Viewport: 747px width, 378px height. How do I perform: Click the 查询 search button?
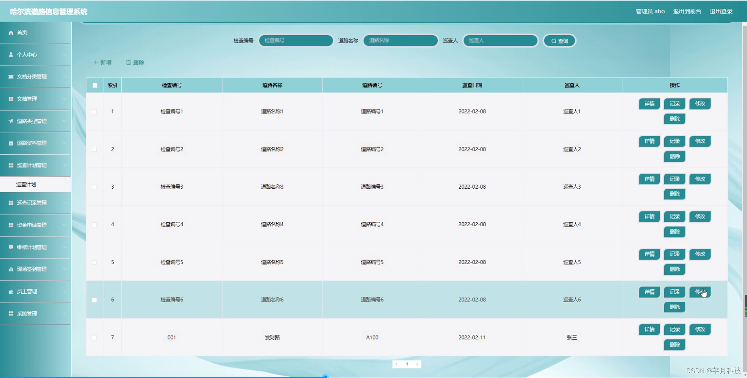tap(559, 40)
